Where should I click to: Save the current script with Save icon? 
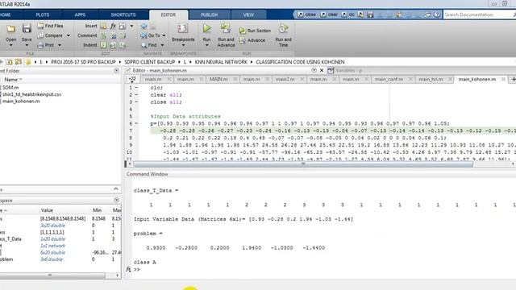27,29
